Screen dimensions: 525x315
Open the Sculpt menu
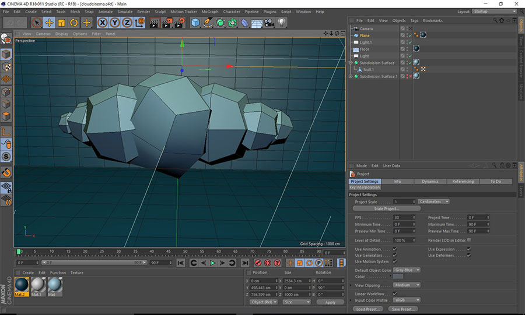point(160,12)
